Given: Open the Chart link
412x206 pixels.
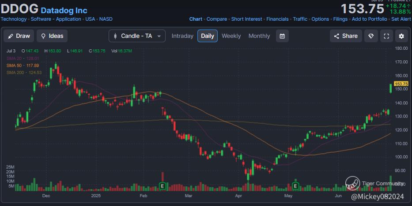Looking at the screenshot, I should [x=196, y=19].
